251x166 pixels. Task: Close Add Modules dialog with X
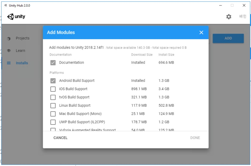(x=201, y=32)
